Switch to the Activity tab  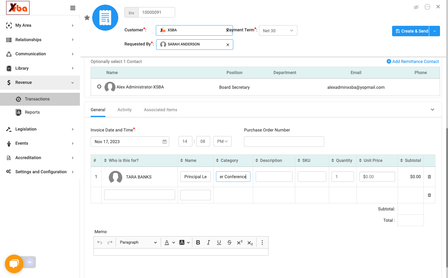coord(124,110)
